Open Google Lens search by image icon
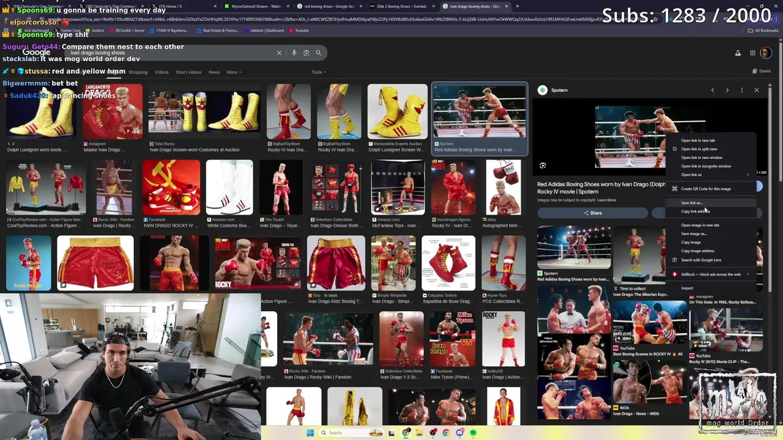This screenshot has width=783, height=440. [x=306, y=53]
